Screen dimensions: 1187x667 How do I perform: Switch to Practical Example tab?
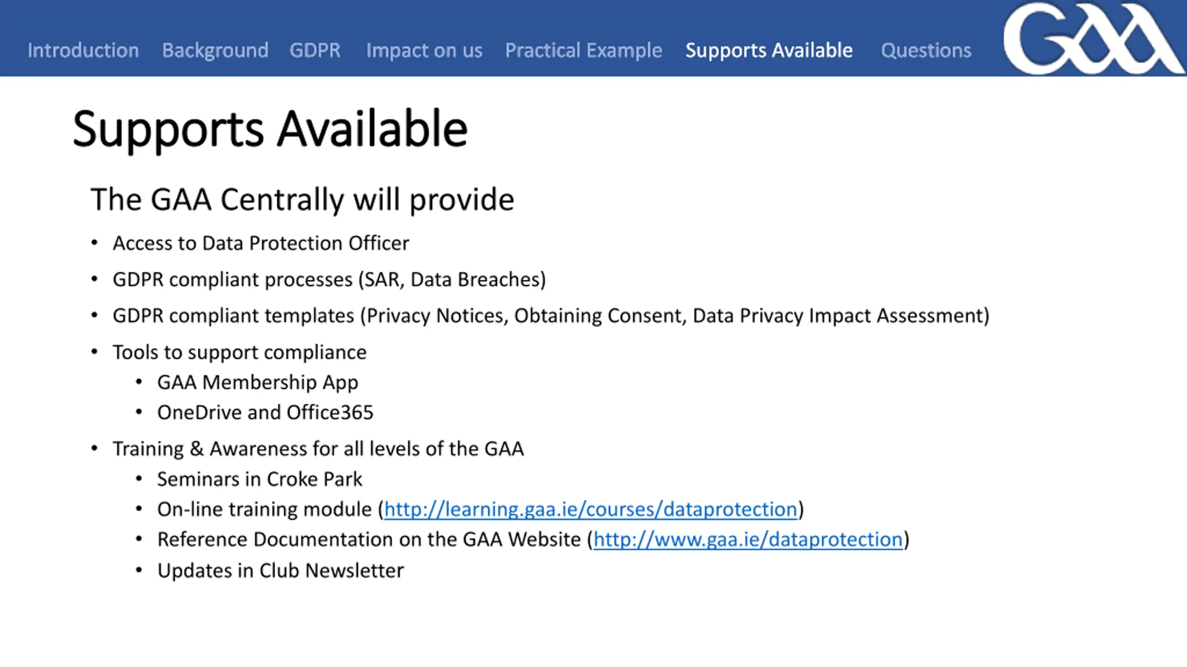[x=584, y=50]
